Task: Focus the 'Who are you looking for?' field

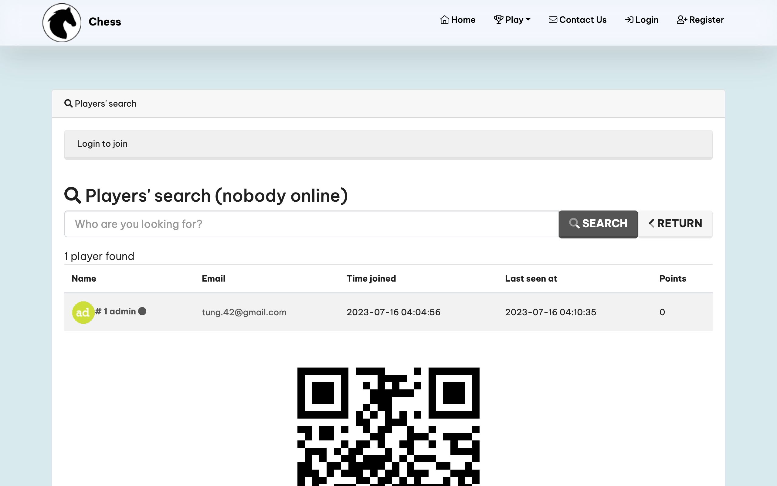Action: [311, 224]
